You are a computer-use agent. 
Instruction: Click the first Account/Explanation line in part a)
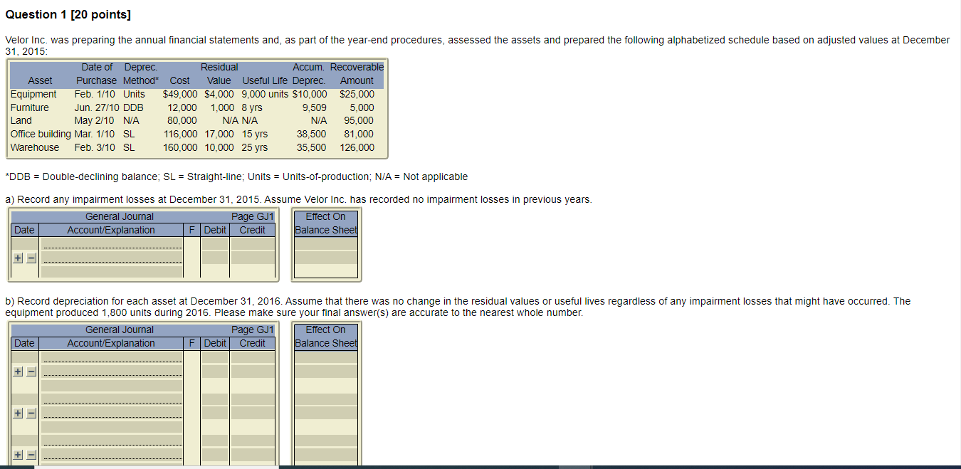tap(112, 244)
